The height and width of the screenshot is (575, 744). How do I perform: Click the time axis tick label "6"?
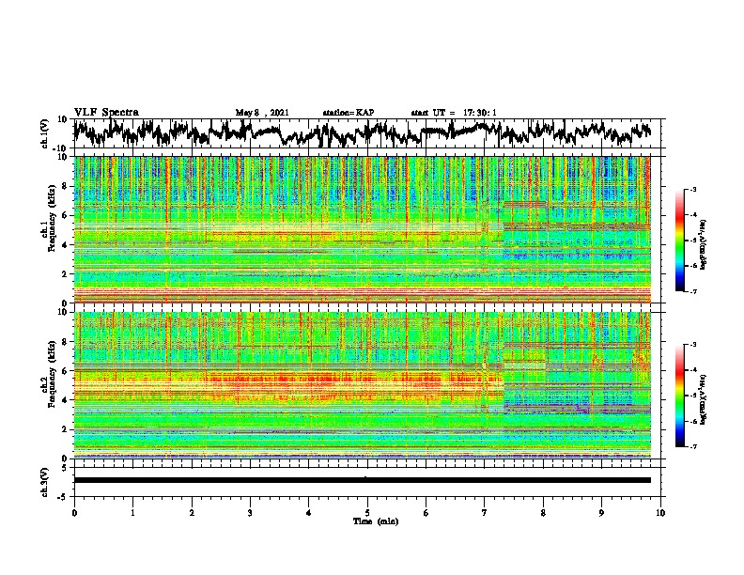(426, 513)
